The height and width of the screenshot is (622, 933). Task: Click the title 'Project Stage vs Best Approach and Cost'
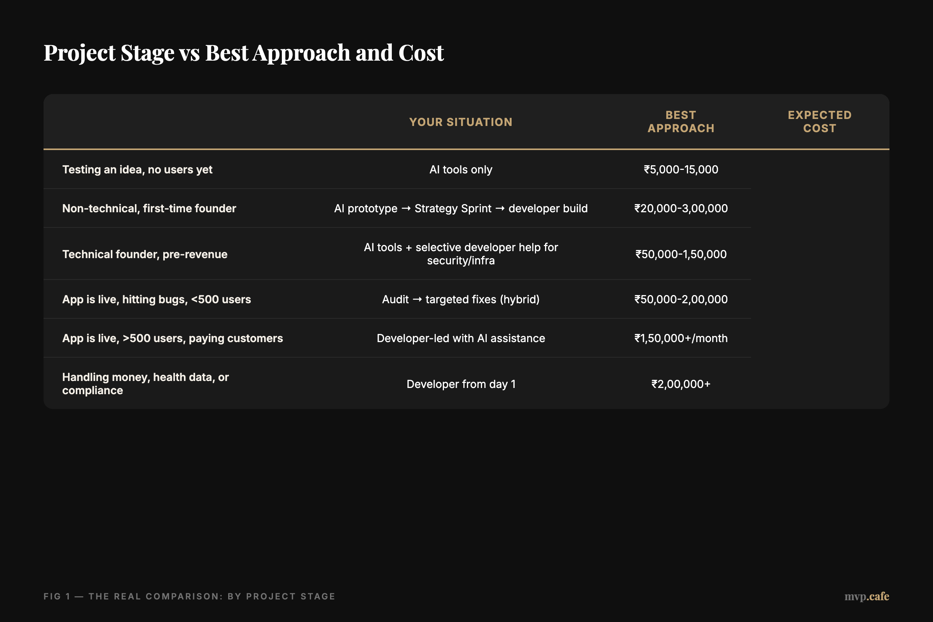(244, 52)
